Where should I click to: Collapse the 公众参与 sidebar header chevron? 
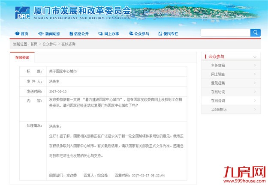pos(255,57)
